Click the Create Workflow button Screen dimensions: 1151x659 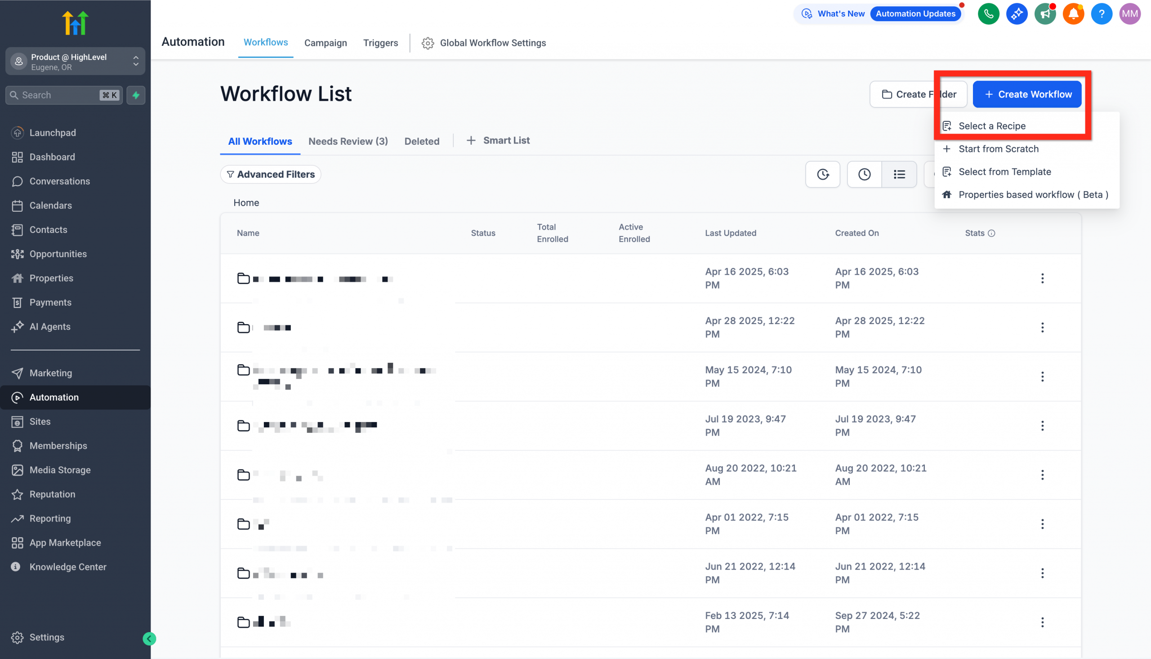point(1027,94)
